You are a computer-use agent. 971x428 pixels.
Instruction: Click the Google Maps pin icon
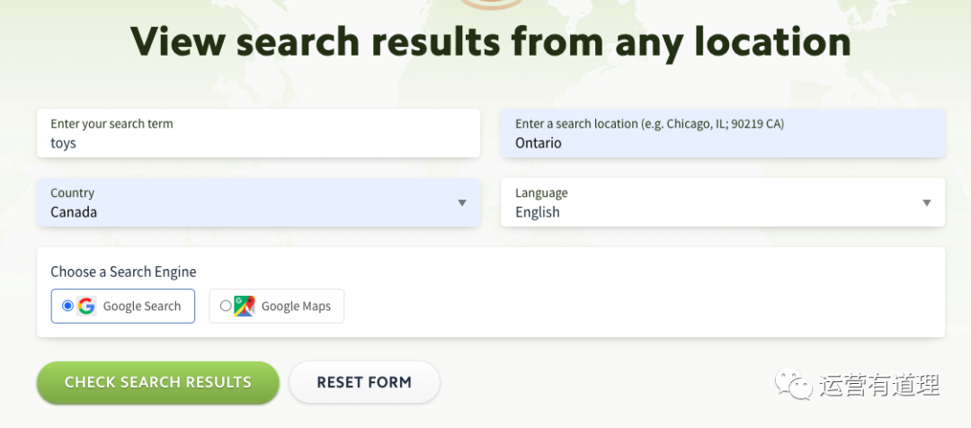coord(245,306)
